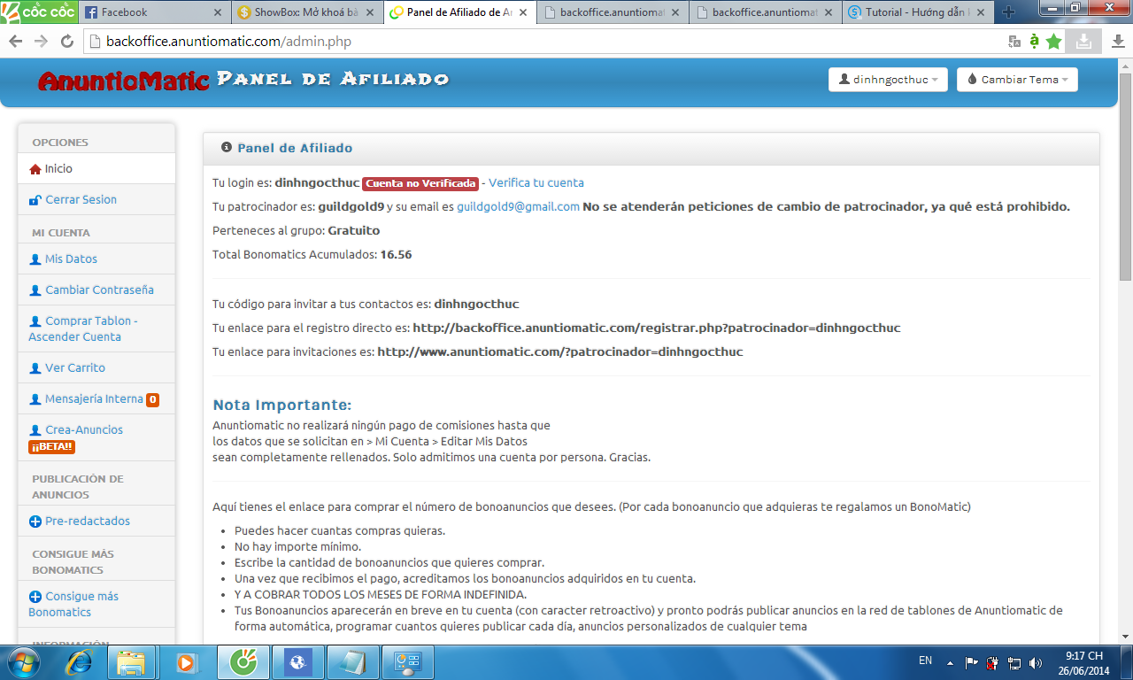The height and width of the screenshot is (680, 1133).
Task: Open Cambiar Contraseña page
Action: click(x=96, y=290)
